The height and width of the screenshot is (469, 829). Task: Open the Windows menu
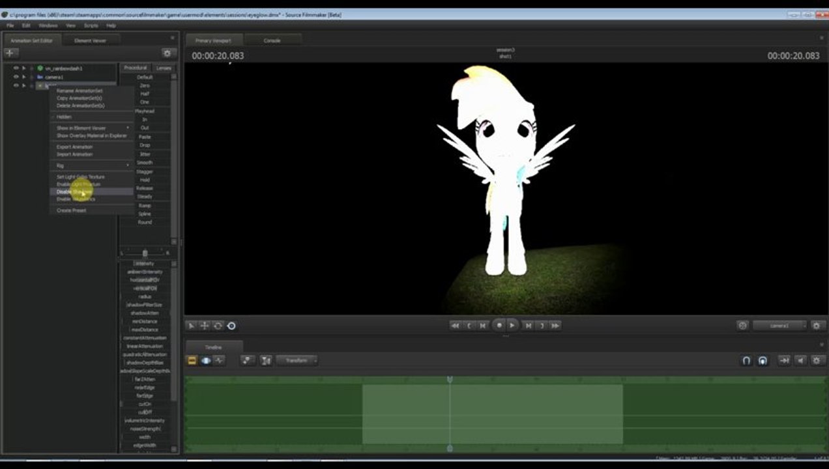48,25
